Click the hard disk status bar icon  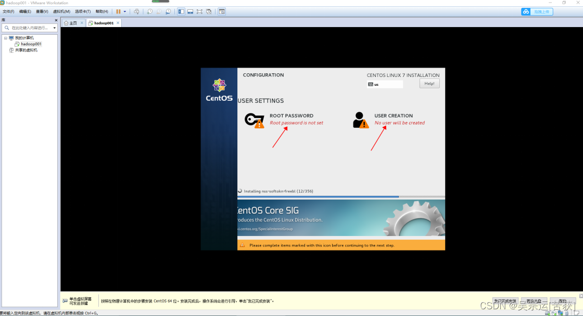[x=547, y=313]
